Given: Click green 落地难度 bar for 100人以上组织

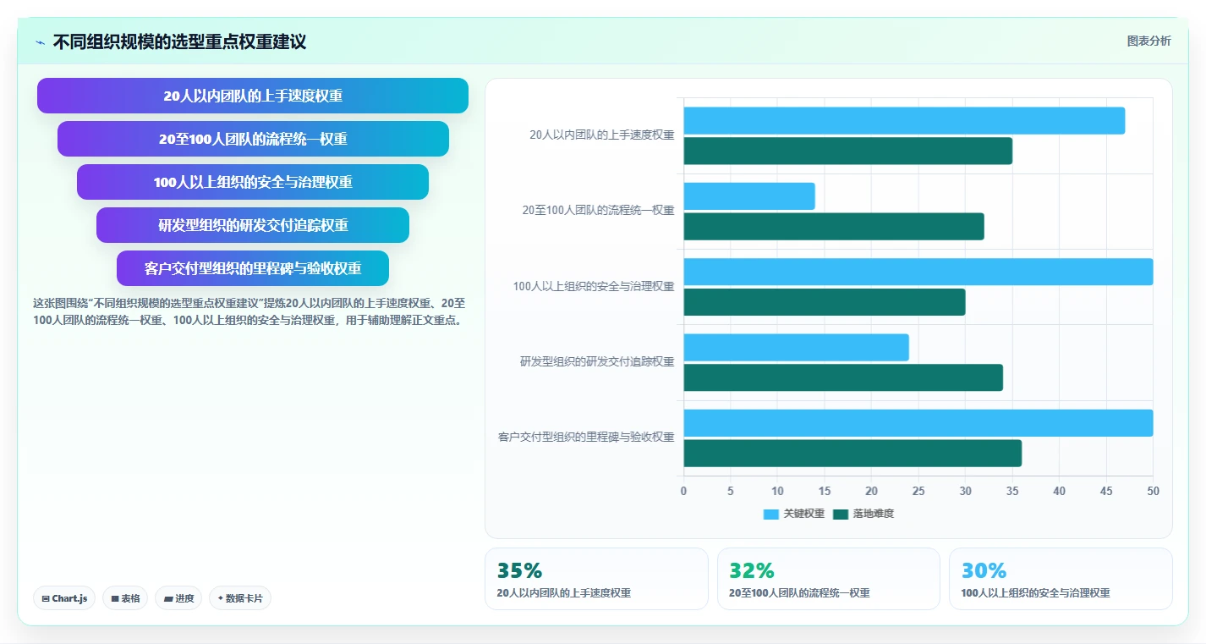Looking at the screenshot, I should (x=825, y=302).
